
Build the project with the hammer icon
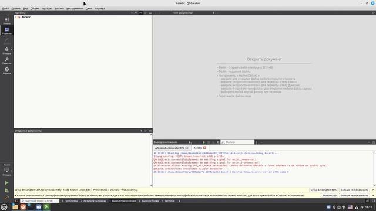coord(6,198)
